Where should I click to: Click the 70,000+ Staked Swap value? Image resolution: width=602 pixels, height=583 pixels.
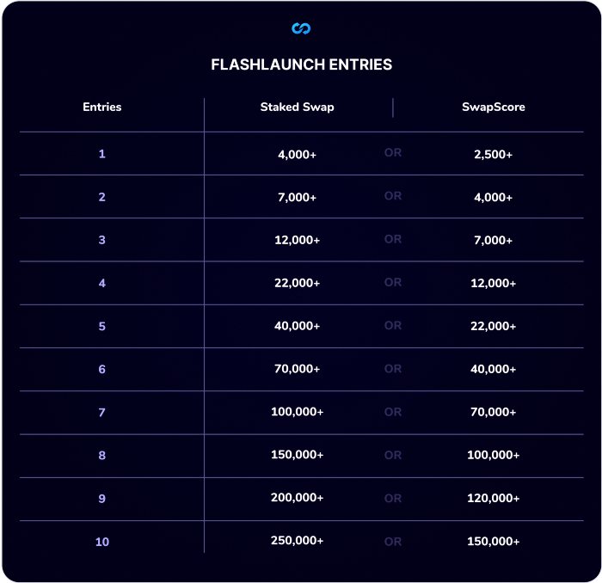pos(298,369)
